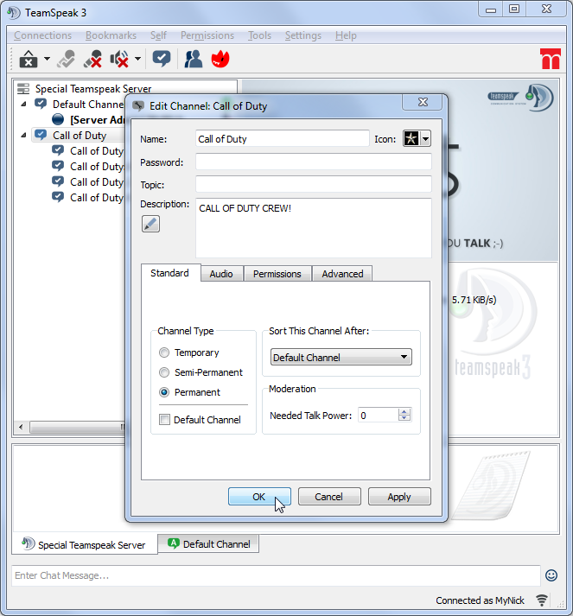Click the Server Admin client blue circle icon

click(x=58, y=119)
